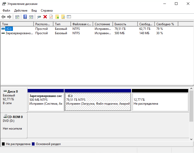Open Help via blue question mark icon
Image resolution: width=194 pixels, height=153 pixels.
click(x=25, y=17)
